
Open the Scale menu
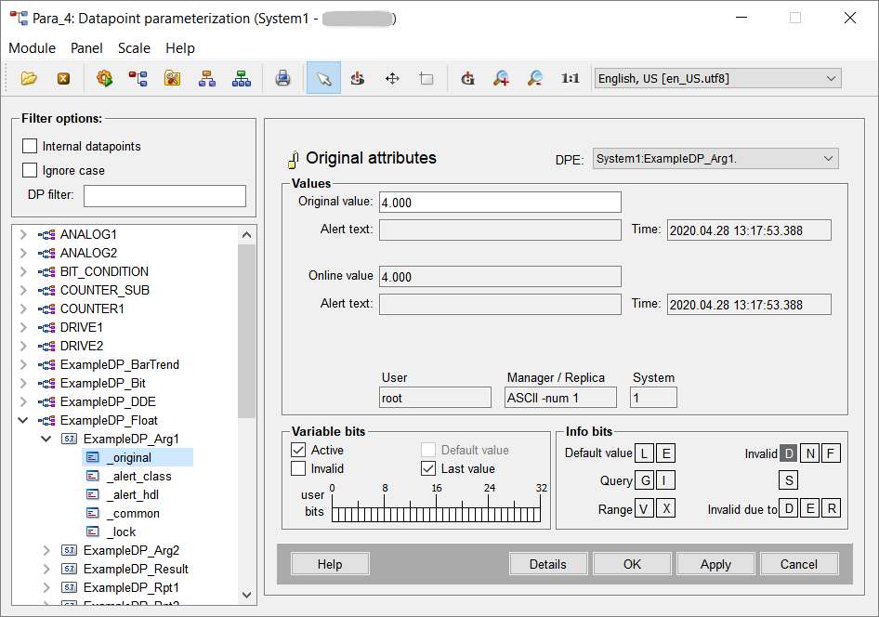pos(134,48)
